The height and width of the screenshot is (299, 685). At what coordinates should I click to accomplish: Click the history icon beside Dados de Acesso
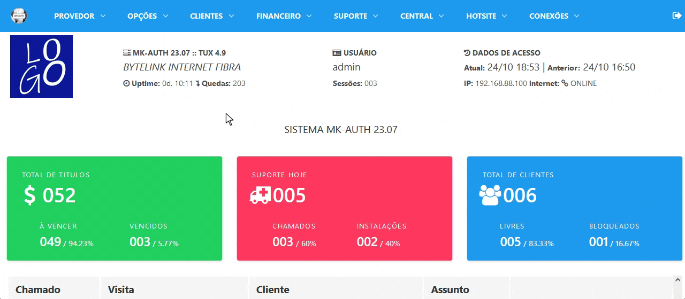(467, 53)
